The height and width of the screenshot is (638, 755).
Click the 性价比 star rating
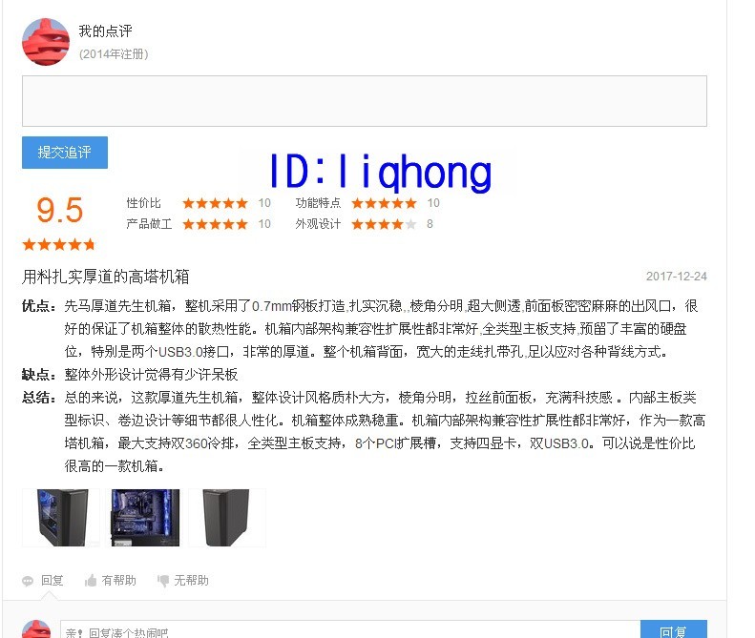[x=215, y=203]
